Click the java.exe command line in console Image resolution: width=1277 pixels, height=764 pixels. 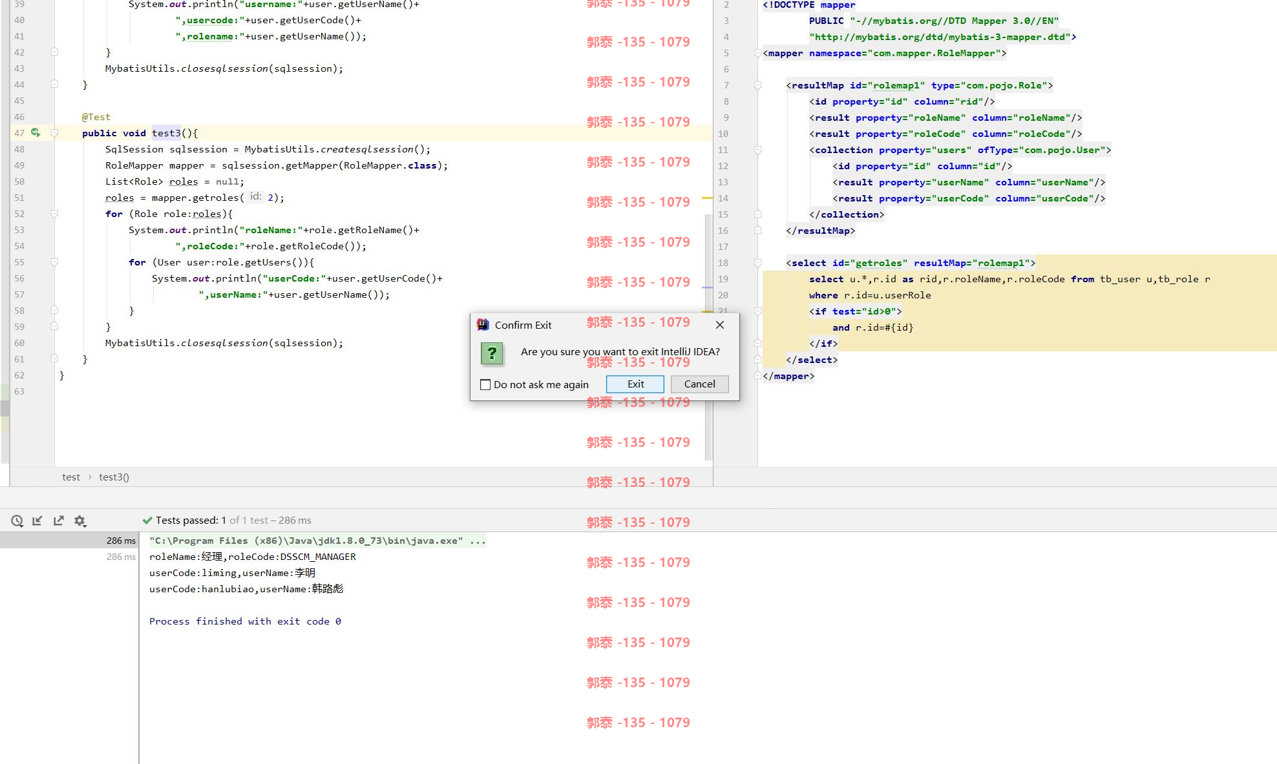click(x=317, y=541)
